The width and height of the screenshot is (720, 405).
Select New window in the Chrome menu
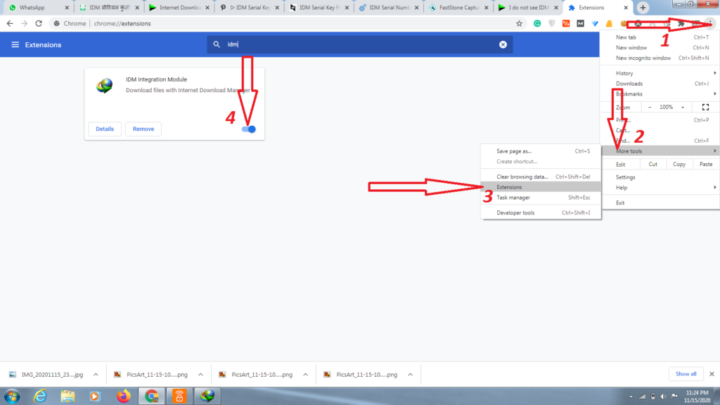660,48
